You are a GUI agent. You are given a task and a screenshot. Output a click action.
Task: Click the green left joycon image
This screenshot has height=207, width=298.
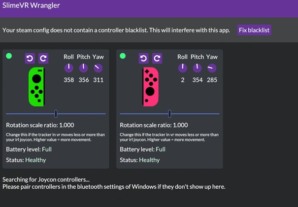pyautogui.click(x=36, y=86)
